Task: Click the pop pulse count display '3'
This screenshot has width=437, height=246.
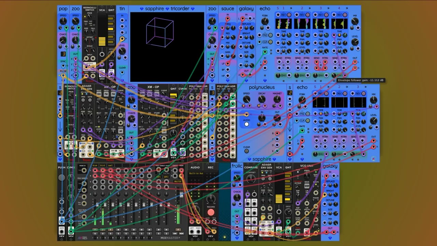Action: 63,54
